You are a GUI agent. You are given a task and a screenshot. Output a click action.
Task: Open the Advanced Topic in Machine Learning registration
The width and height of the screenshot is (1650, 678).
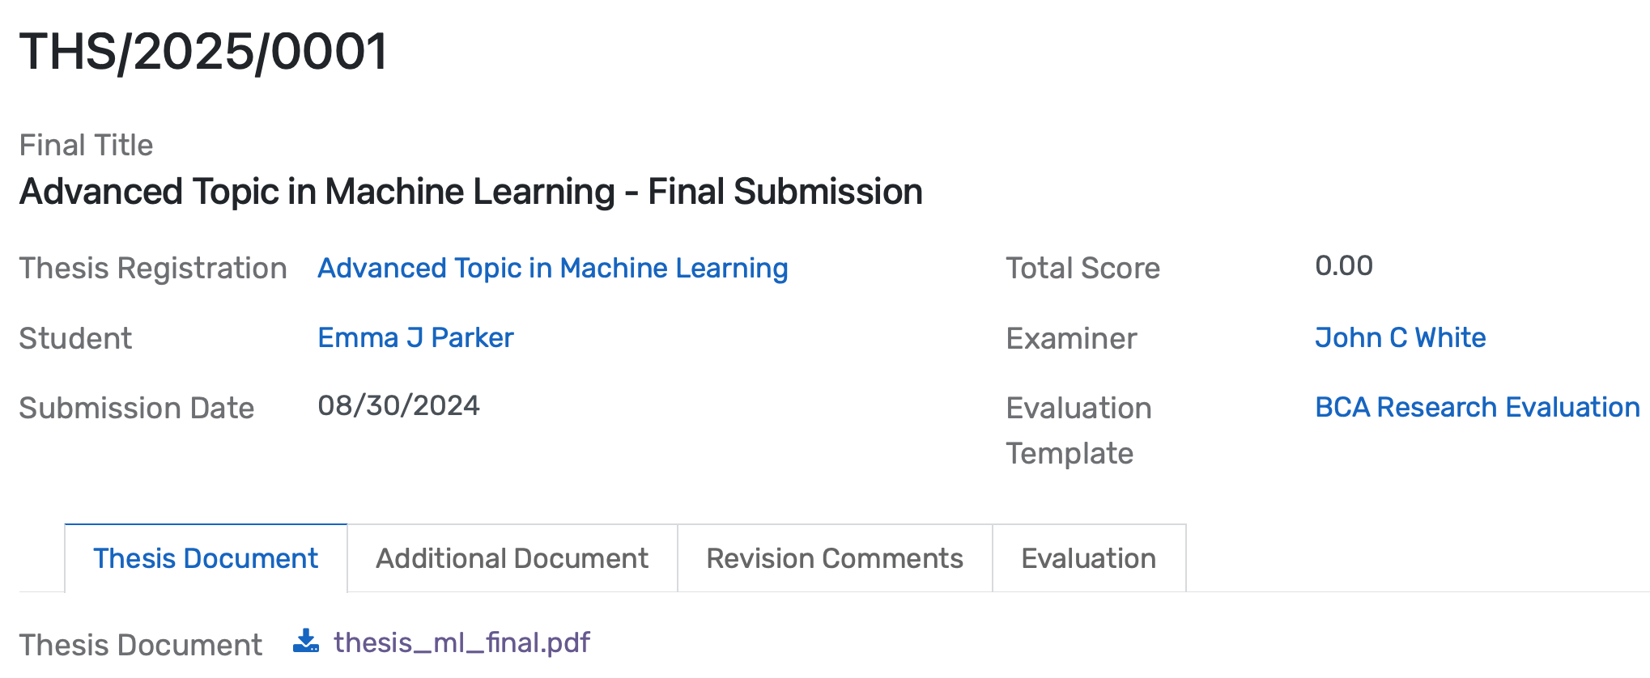point(553,268)
